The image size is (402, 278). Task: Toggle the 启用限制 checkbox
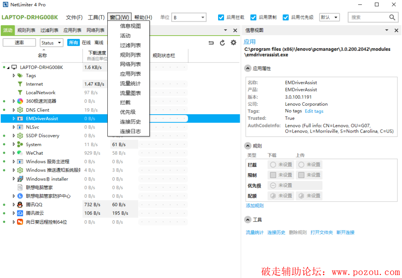253,17
